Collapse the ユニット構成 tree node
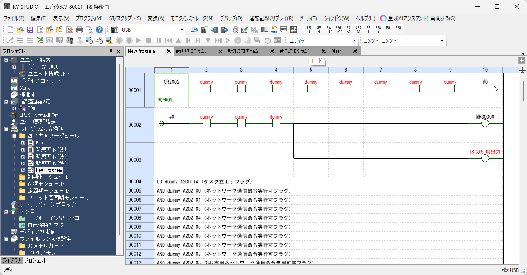The width and height of the screenshot is (527, 275). [6, 60]
